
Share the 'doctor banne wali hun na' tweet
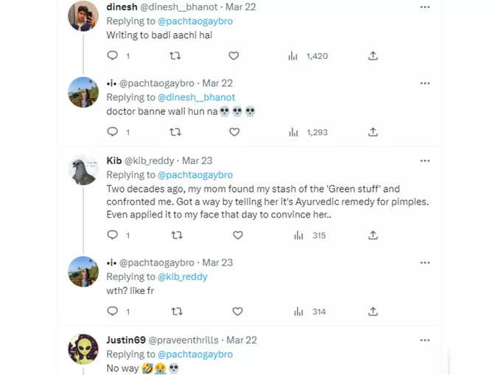point(373,132)
